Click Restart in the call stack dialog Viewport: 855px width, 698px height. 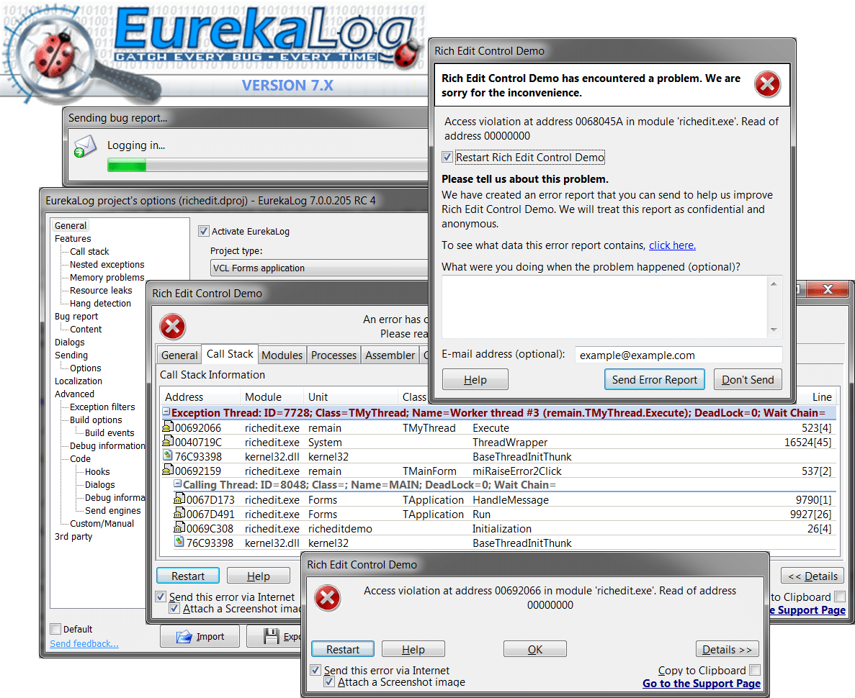point(187,576)
